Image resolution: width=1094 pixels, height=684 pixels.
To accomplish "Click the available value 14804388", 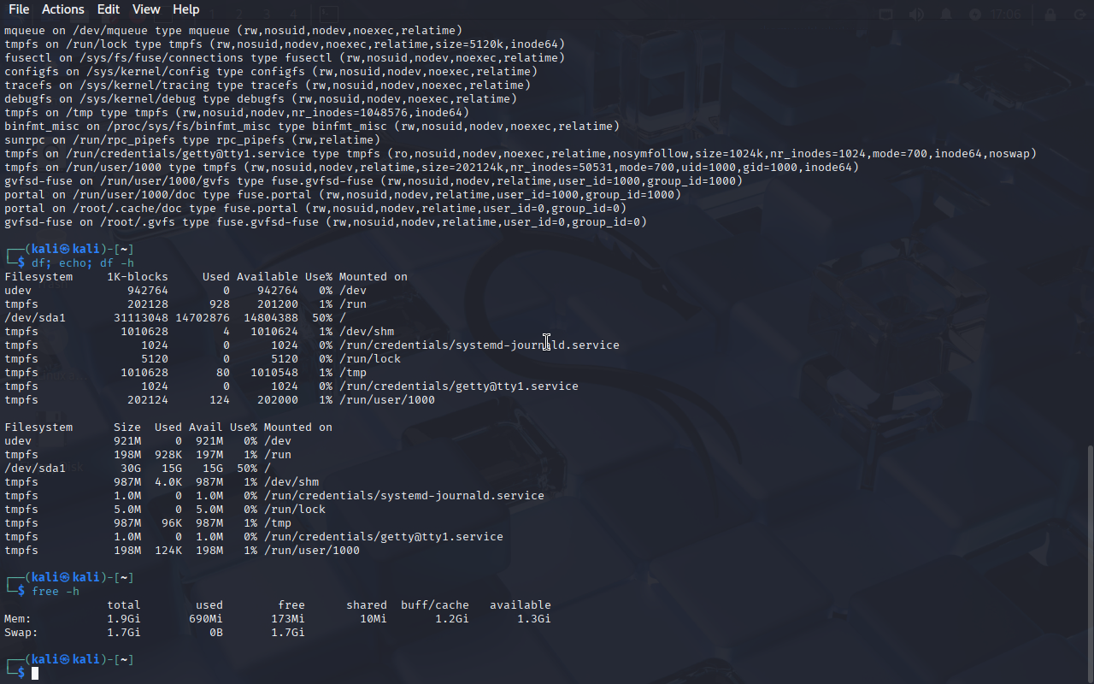I will 271,317.
